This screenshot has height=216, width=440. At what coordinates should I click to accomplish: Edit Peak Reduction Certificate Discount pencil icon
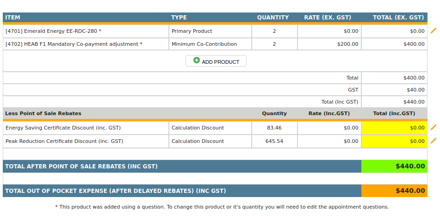coord(434,141)
